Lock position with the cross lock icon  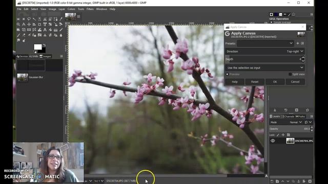click(x=283, y=135)
